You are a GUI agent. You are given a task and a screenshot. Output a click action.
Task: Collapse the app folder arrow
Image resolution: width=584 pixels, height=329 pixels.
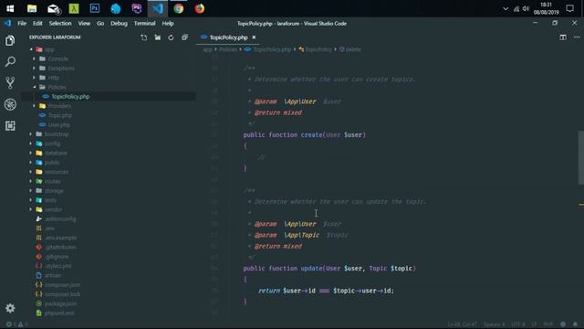point(31,49)
